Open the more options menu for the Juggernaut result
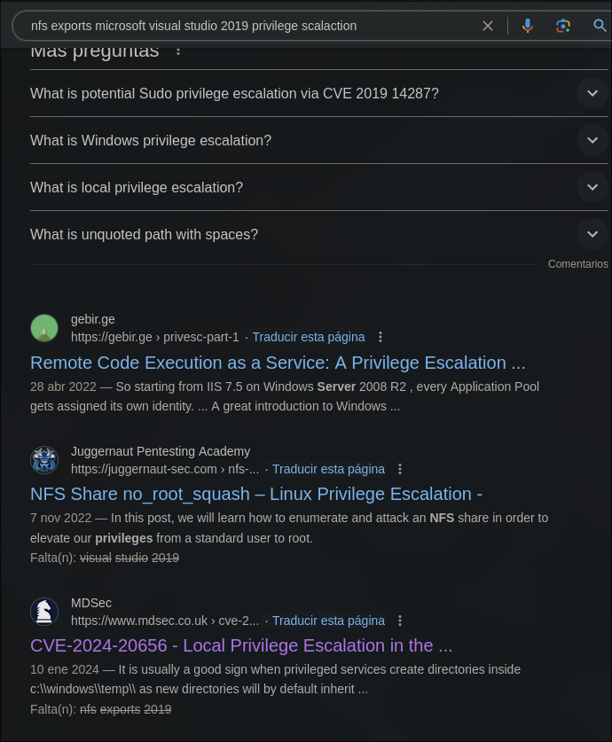The width and height of the screenshot is (612, 742). pyautogui.click(x=400, y=469)
